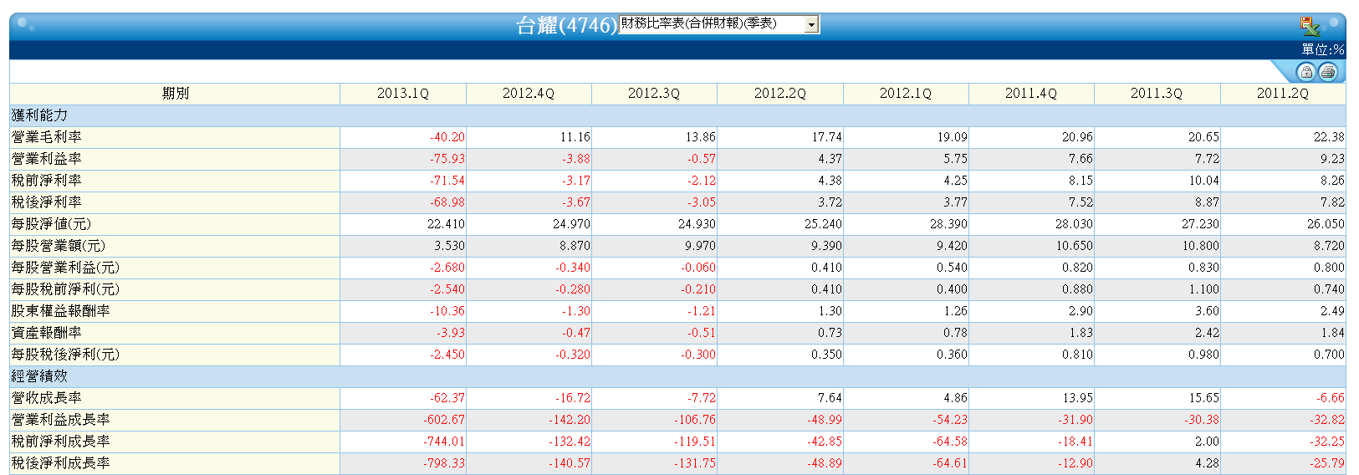Click the 22.38 value in 營業毛利率 row
This screenshot has height=475, width=1359.
coord(1329,137)
